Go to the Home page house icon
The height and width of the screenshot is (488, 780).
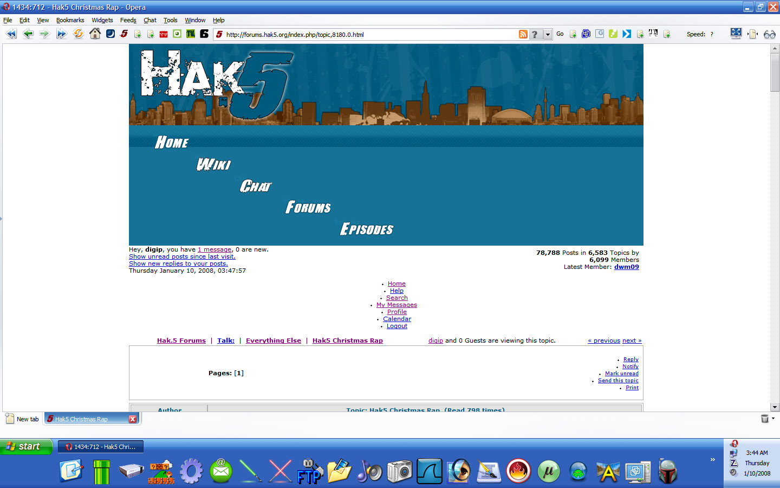click(x=95, y=34)
